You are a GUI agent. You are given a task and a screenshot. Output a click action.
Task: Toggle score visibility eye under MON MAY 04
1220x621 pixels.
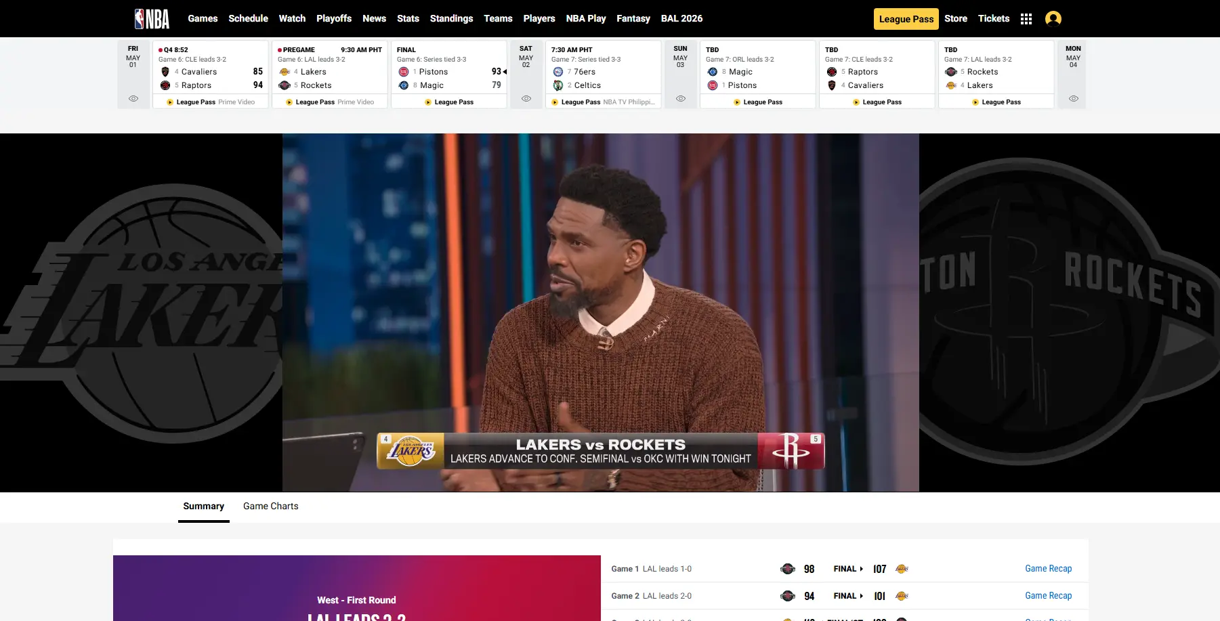[x=1074, y=99]
